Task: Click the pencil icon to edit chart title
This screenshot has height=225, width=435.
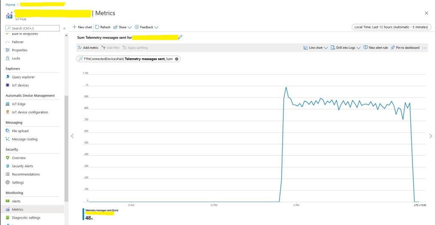Action: pos(180,37)
